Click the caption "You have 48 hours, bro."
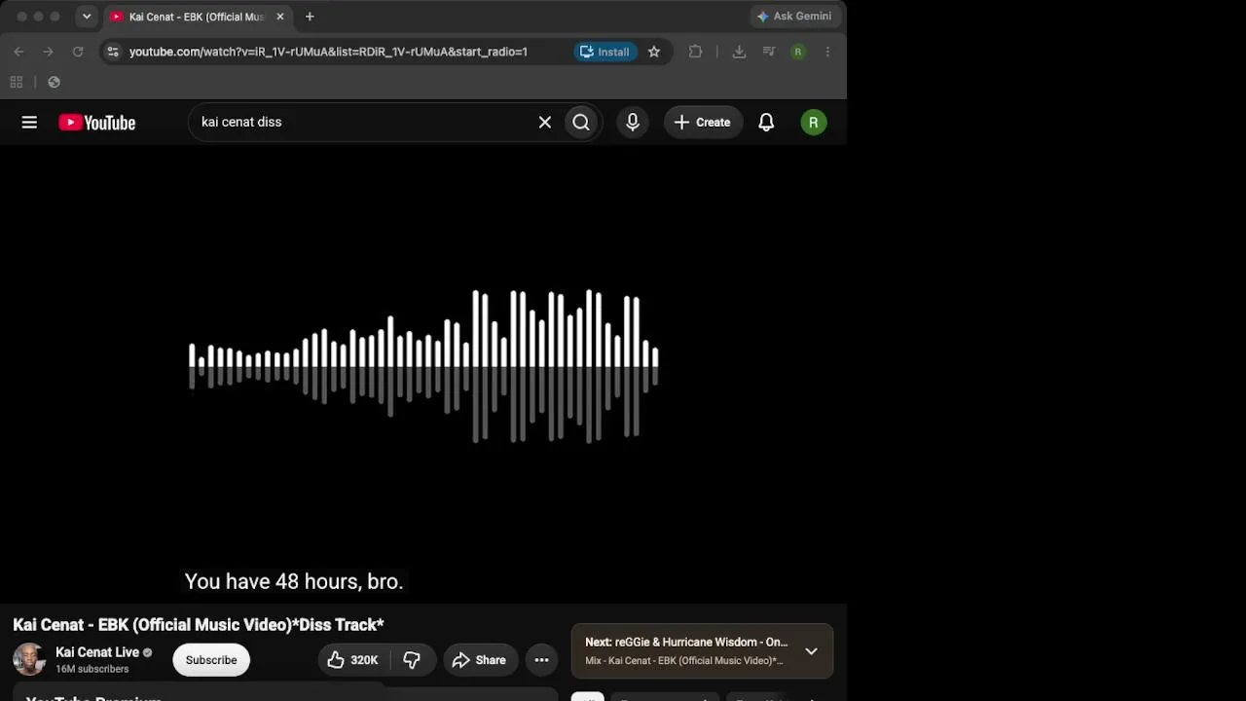The image size is (1246, 701). pyautogui.click(x=294, y=581)
